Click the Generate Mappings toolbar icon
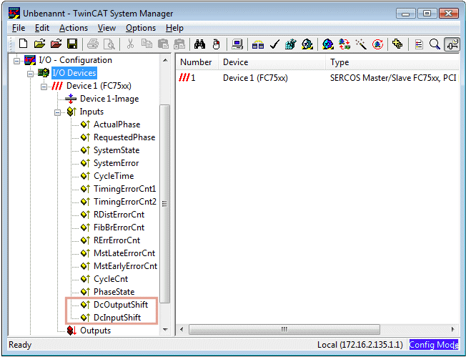Image resolution: width=466 pixels, height=357 pixels. point(258,44)
